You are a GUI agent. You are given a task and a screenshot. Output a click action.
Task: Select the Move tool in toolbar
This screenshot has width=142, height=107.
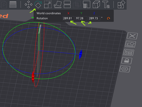coord(29,5)
